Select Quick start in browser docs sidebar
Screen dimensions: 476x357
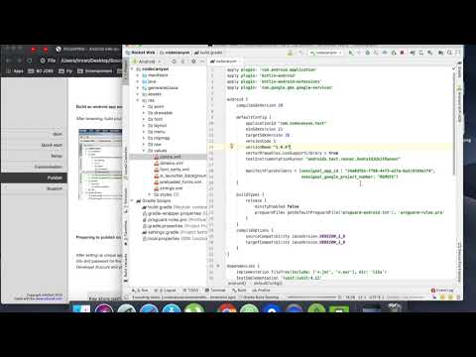tap(52, 145)
